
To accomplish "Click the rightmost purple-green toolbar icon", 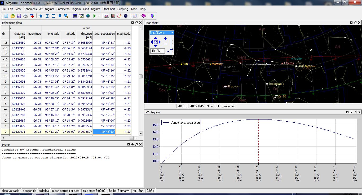I will tap(153, 16).
